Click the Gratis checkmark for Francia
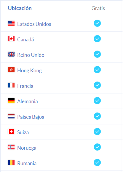The height and width of the screenshot is (172, 124). tap(97, 85)
